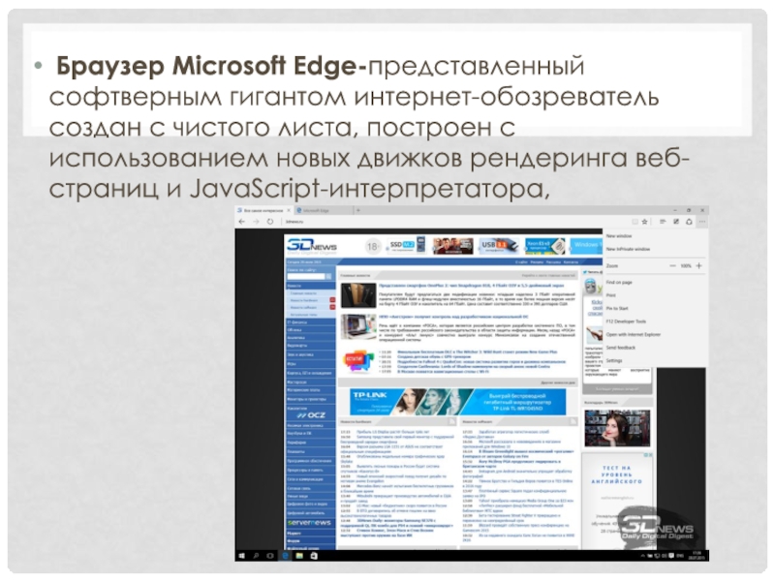Viewport: 775px width, 581px height.
Task: Close the first 3DNews tab
Action: [289, 210]
